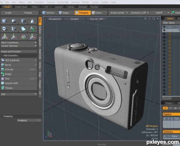Select the Sphere primitive tool

pos(14,21)
